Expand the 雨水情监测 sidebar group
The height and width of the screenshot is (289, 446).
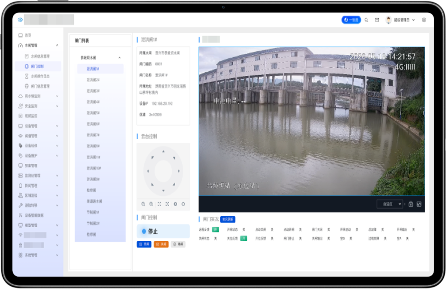tap(38, 96)
